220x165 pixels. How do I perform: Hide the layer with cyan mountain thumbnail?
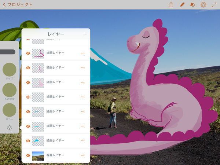point(28,141)
